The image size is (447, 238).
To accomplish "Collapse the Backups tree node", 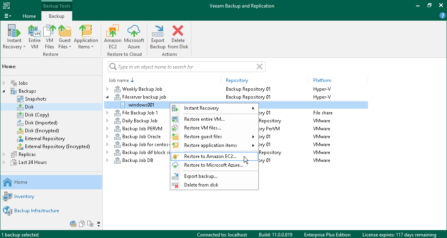I will click(4, 91).
